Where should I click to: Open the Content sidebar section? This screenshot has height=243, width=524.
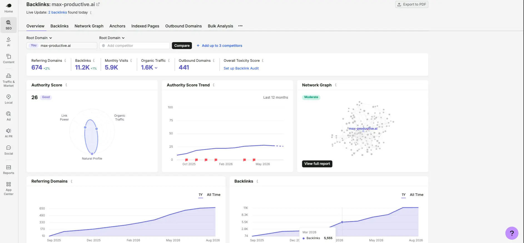[x=9, y=59]
